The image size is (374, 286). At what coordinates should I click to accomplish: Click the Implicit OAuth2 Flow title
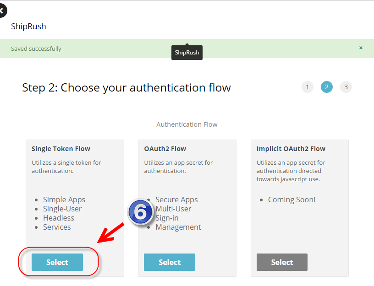(291, 149)
